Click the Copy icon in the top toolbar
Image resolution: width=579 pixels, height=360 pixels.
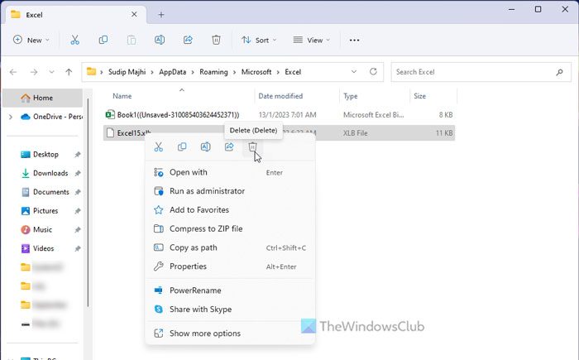(x=103, y=40)
